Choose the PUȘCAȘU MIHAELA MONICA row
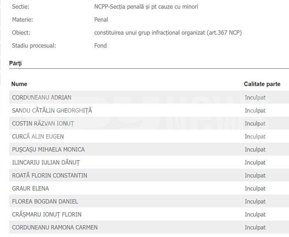 48,149
